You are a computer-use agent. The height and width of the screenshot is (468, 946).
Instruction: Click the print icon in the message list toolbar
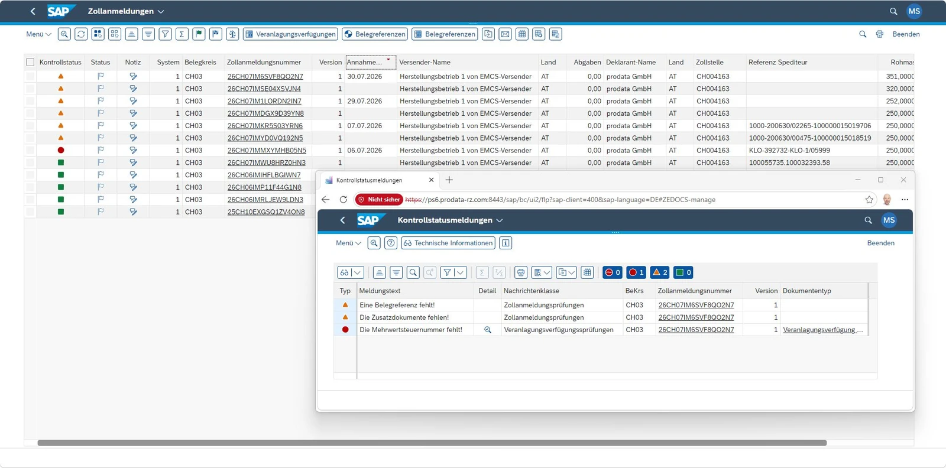click(x=521, y=272)
